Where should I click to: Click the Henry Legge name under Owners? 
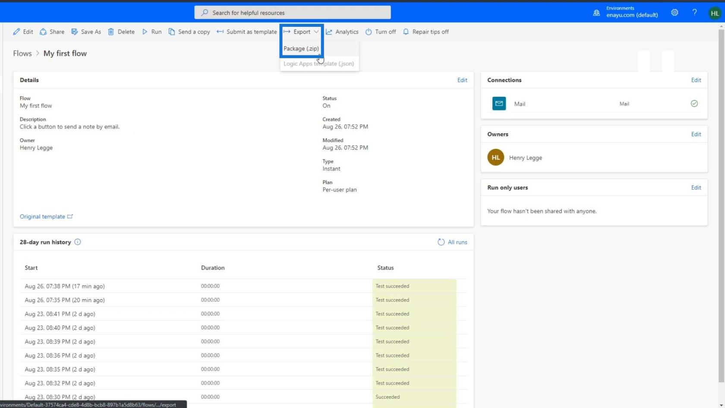tap(526, 158)
